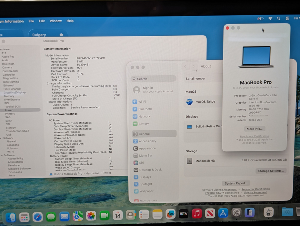Select Macintosh HD storage row
Viewport: 300px width, 226px height.
(236, 161)
